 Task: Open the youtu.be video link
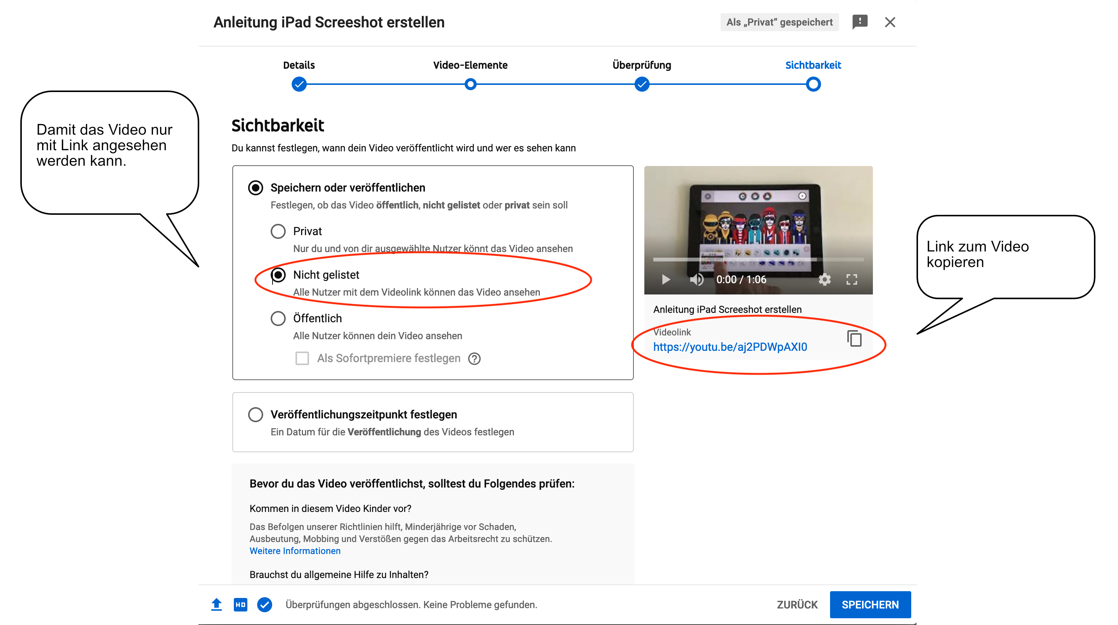[730, 347]
